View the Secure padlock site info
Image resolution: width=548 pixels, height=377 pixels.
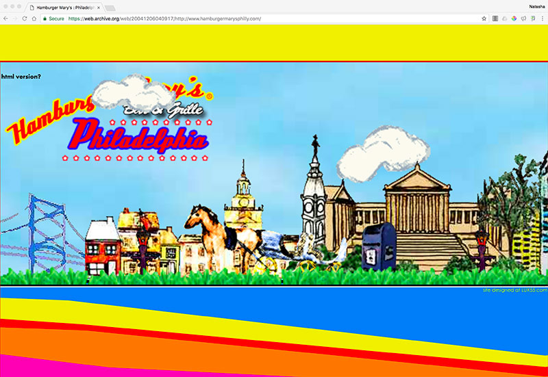[53, 19]
